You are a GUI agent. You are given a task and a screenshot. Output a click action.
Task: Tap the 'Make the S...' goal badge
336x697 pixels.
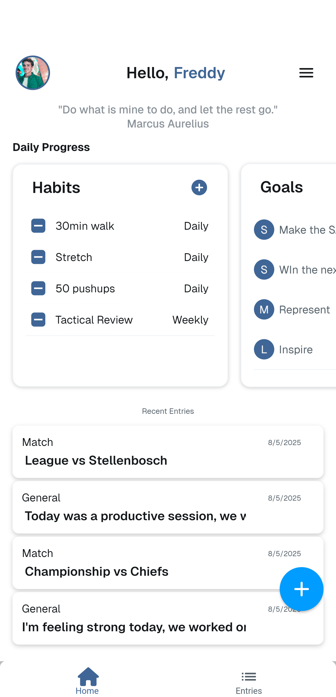click(264, 230)
